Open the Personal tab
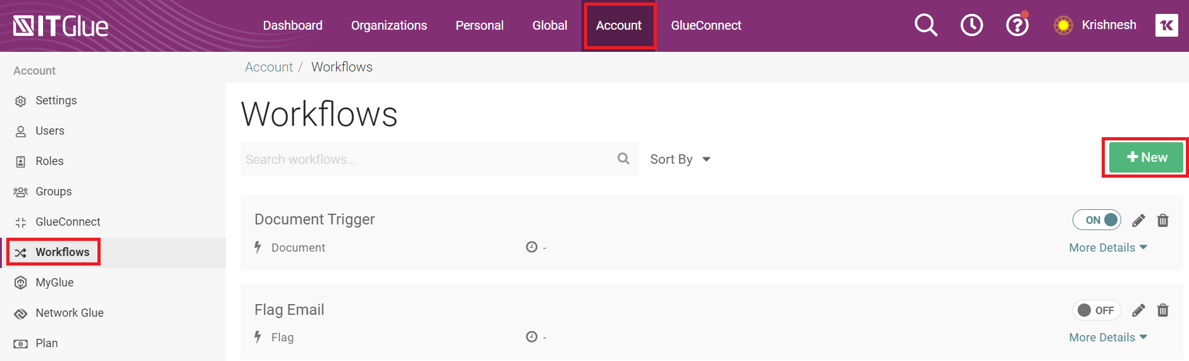The width and height of the screenshot is (1189, 361). [480, 25]
